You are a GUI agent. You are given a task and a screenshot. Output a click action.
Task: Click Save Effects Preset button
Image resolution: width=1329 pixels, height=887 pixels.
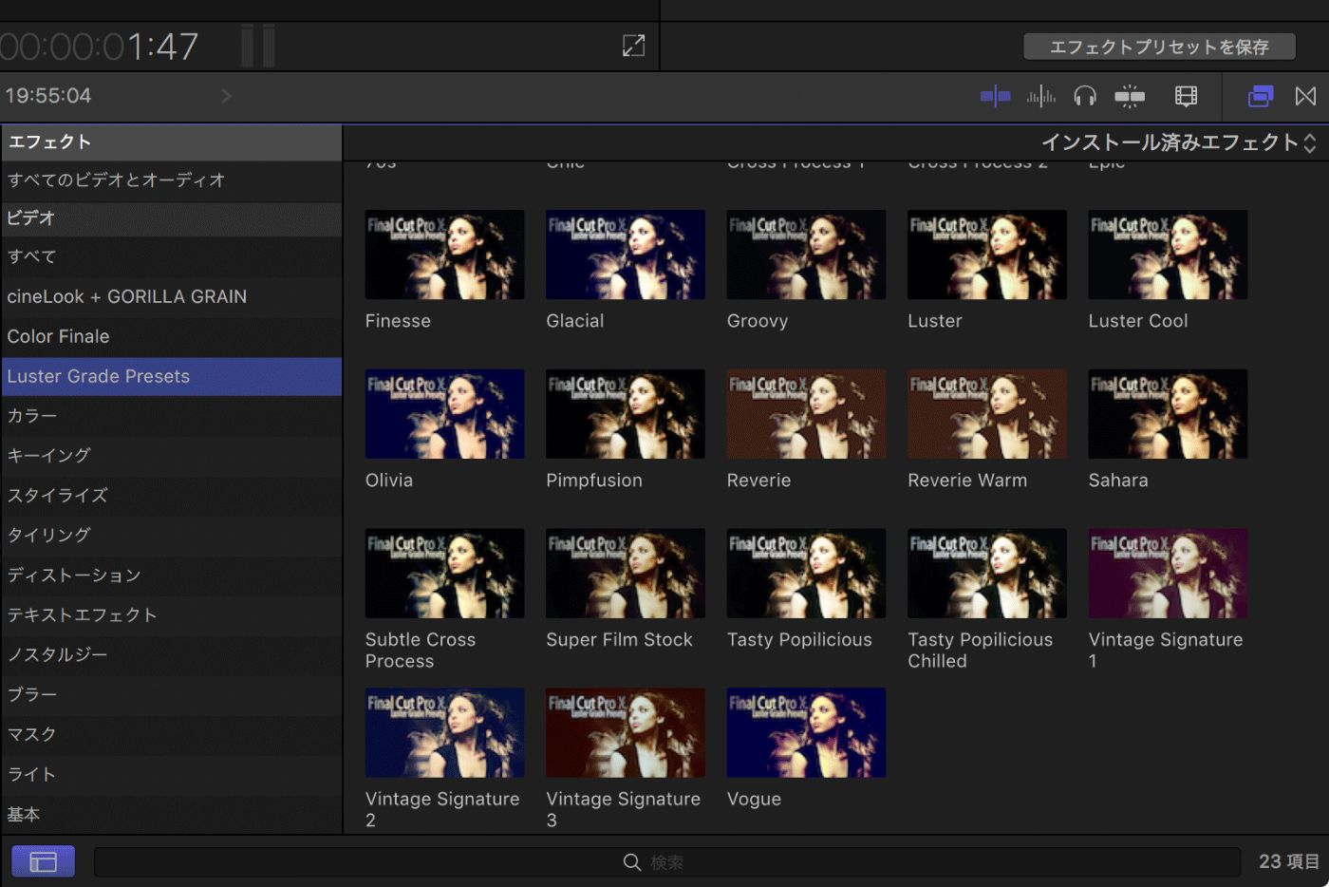(x=1159, y=47)
